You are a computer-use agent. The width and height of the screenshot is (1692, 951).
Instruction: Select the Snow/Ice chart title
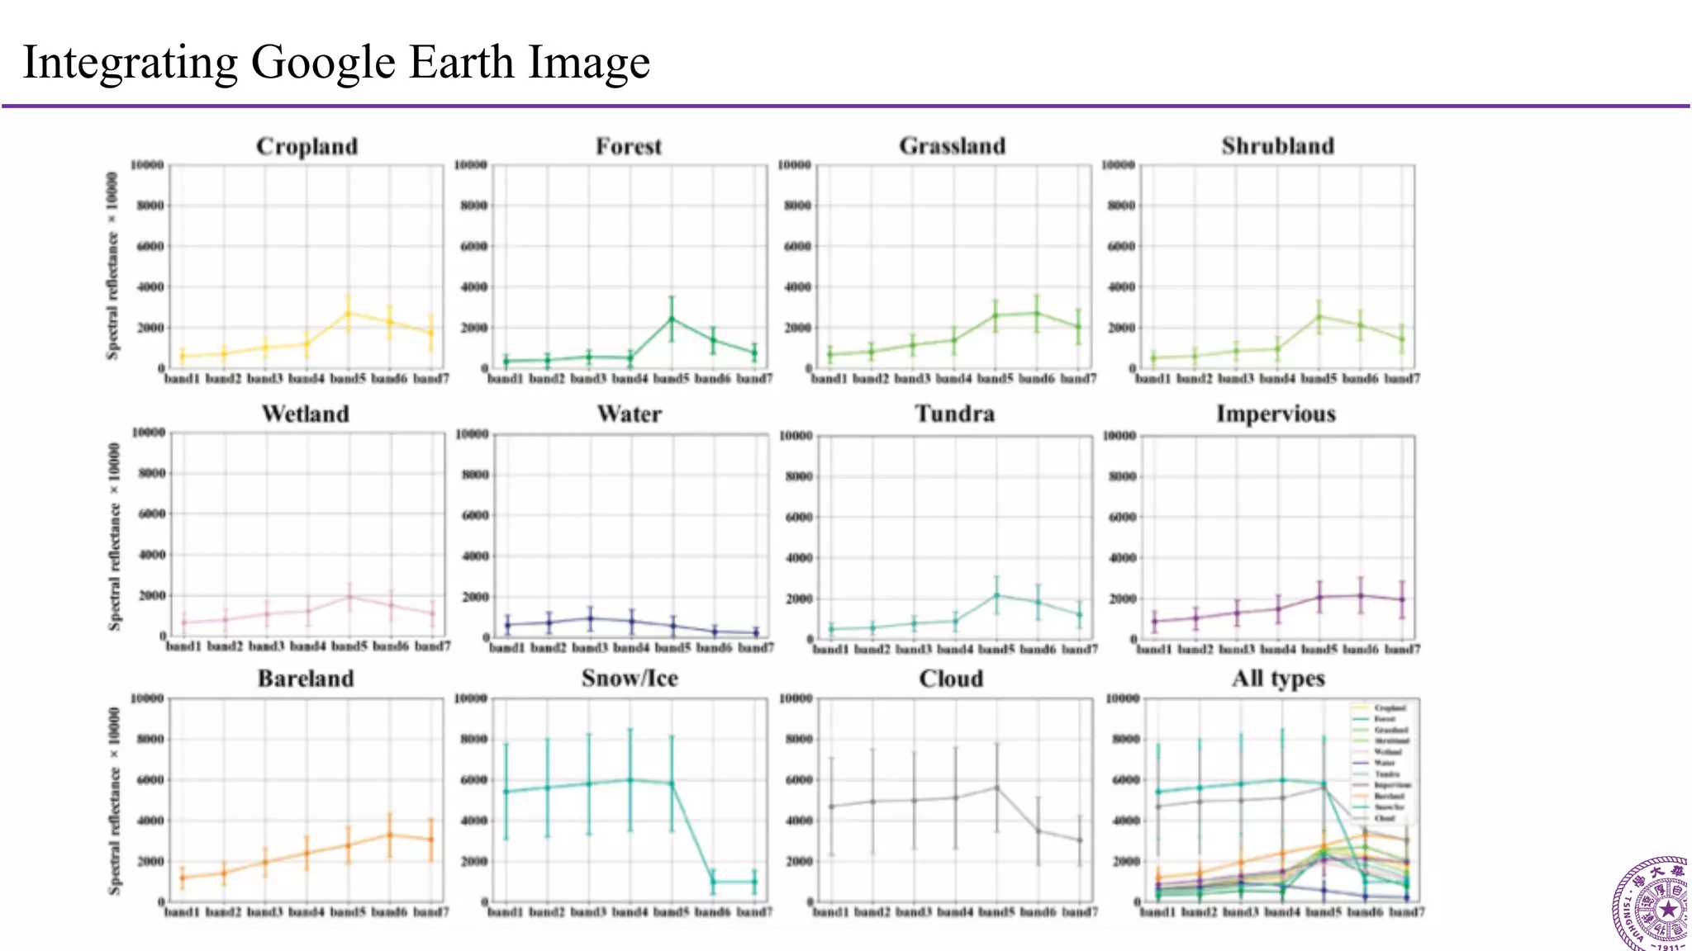coord(630,678)
